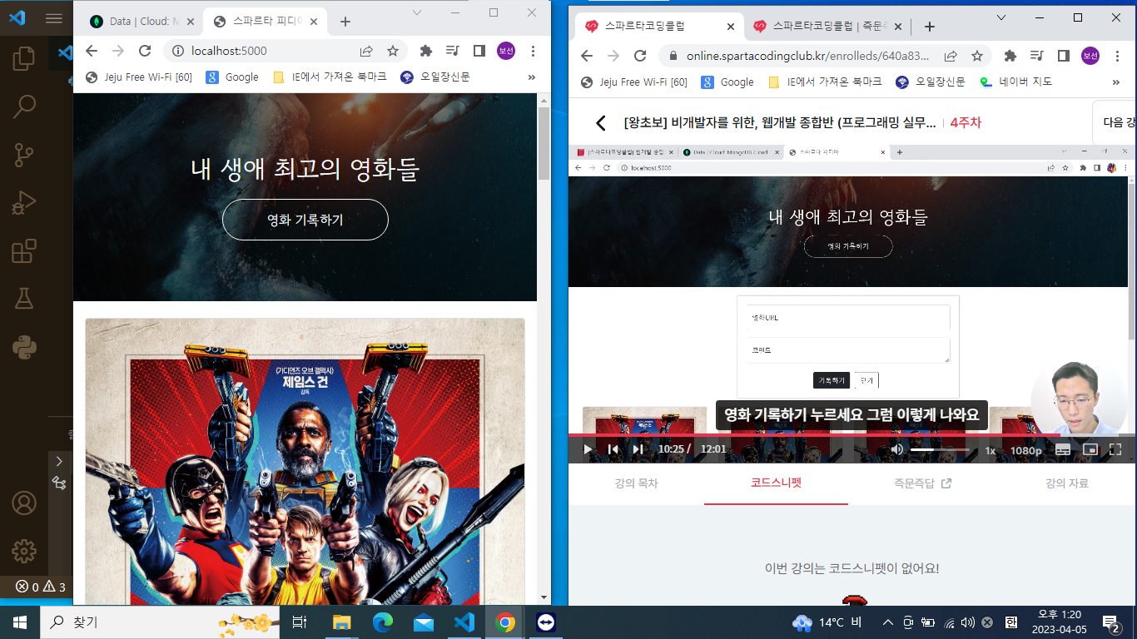Change video quality 1080p
1137x639 pixels.
(x=1026, y=450)
